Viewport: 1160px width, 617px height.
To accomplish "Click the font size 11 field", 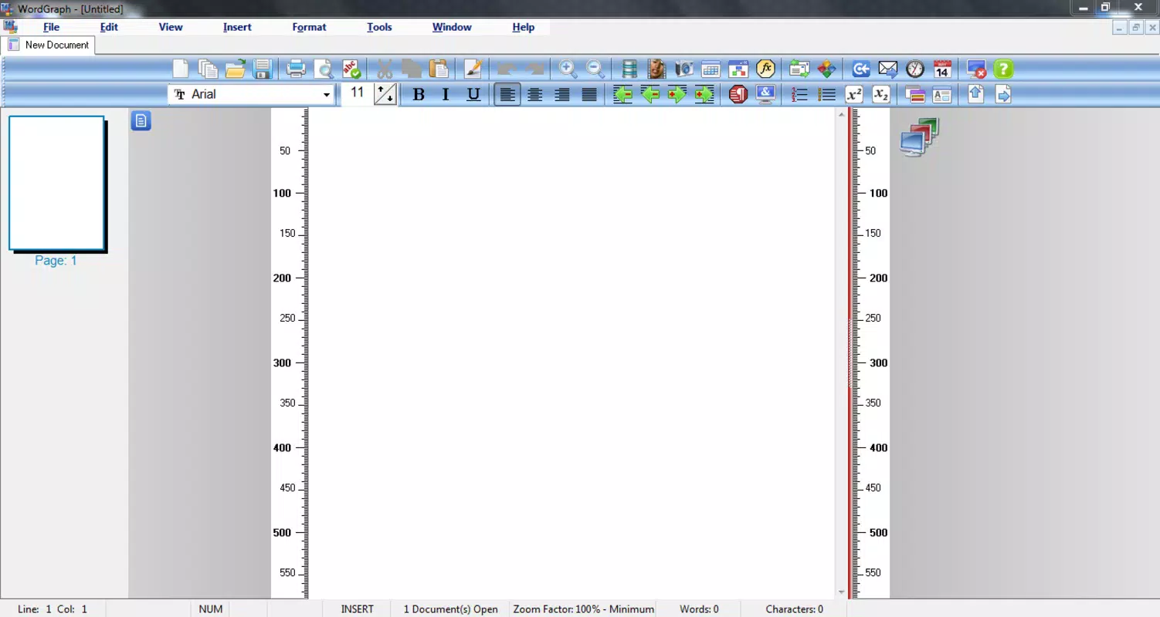I will (x=357, y=93).
